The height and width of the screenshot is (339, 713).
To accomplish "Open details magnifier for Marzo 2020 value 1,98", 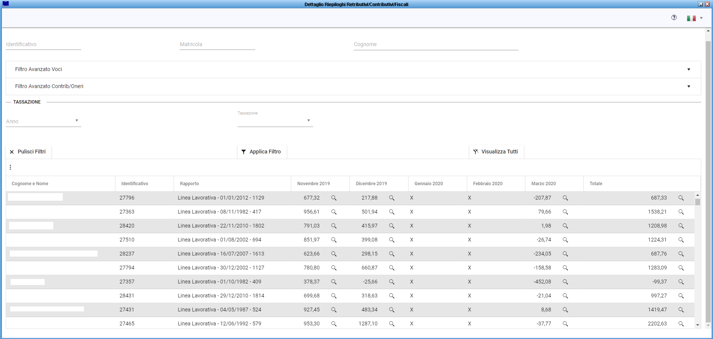I will click(565, 226).
